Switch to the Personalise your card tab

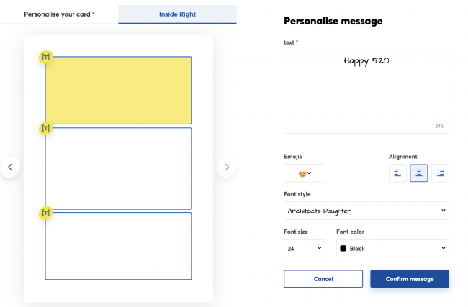coord(59,14)
